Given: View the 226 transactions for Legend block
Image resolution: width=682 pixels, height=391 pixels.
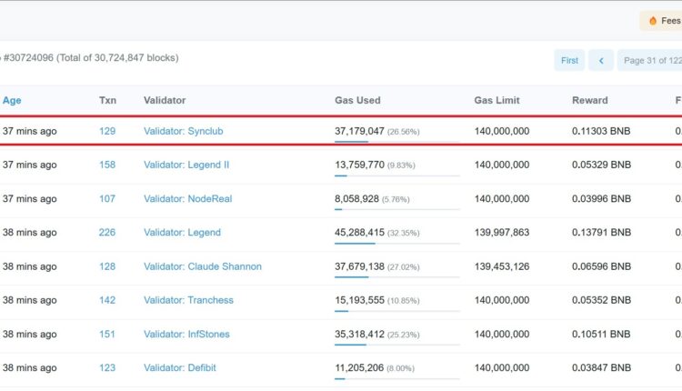Looking at the screenshot, I should 107,232.
